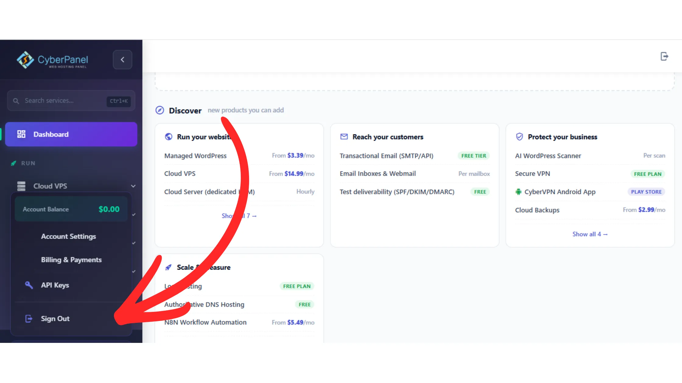Screen dimensions: 682x383
Task: Click the Per mailbox label
Action: pyautogui.click(x=474, y=174)
